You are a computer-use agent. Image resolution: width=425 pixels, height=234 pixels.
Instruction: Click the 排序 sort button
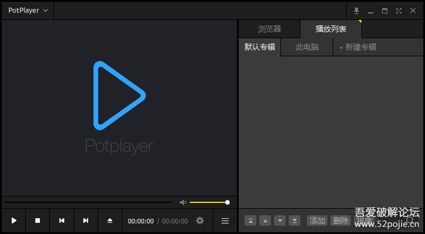click(364, 221)
